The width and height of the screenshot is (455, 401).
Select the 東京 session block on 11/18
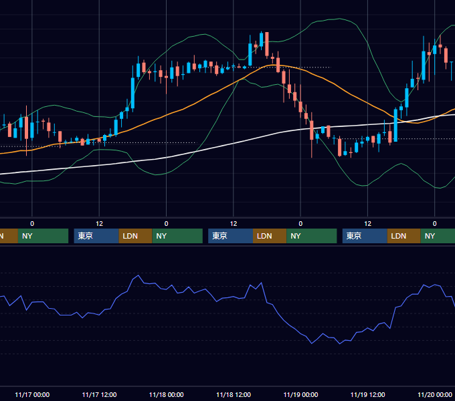[x=231, y=236]
